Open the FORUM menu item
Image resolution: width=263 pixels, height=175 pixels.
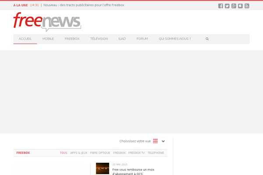point(142,39)
